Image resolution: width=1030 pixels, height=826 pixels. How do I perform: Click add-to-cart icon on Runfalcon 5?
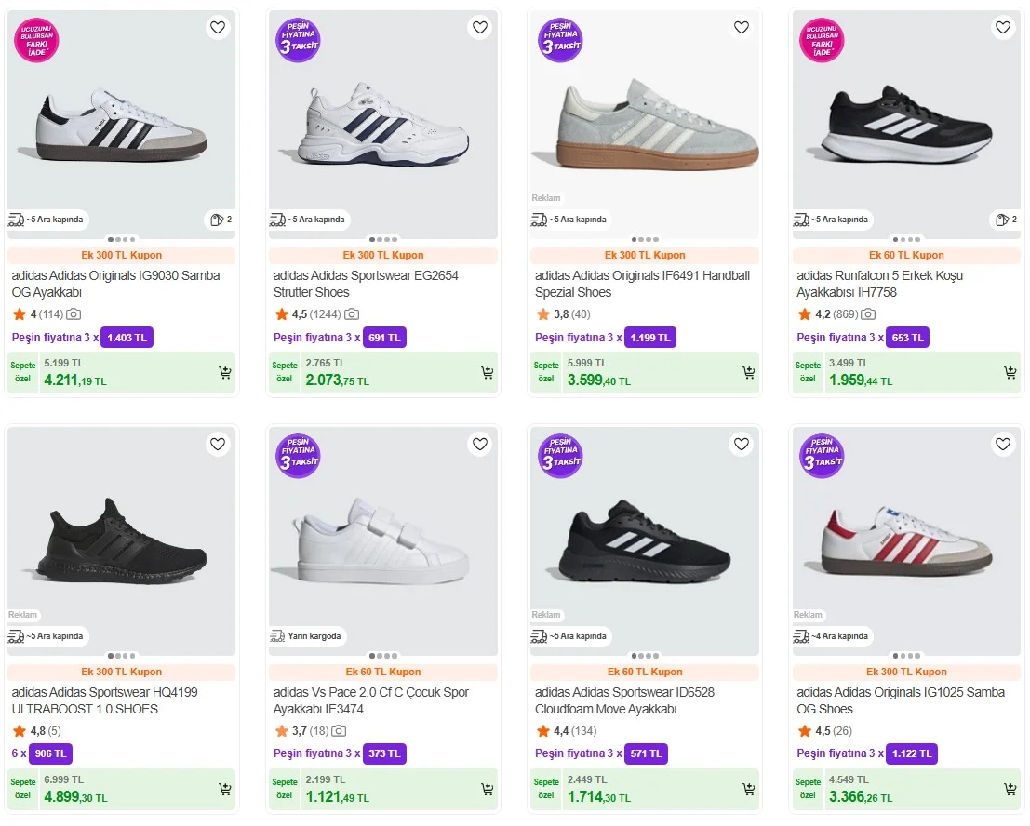[1010, 372]
